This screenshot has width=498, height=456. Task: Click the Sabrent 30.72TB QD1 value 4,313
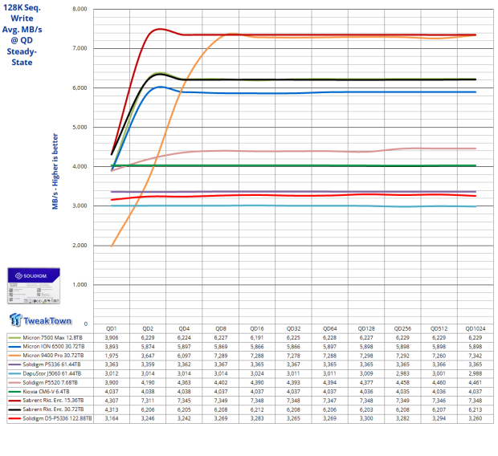point(112,409)
